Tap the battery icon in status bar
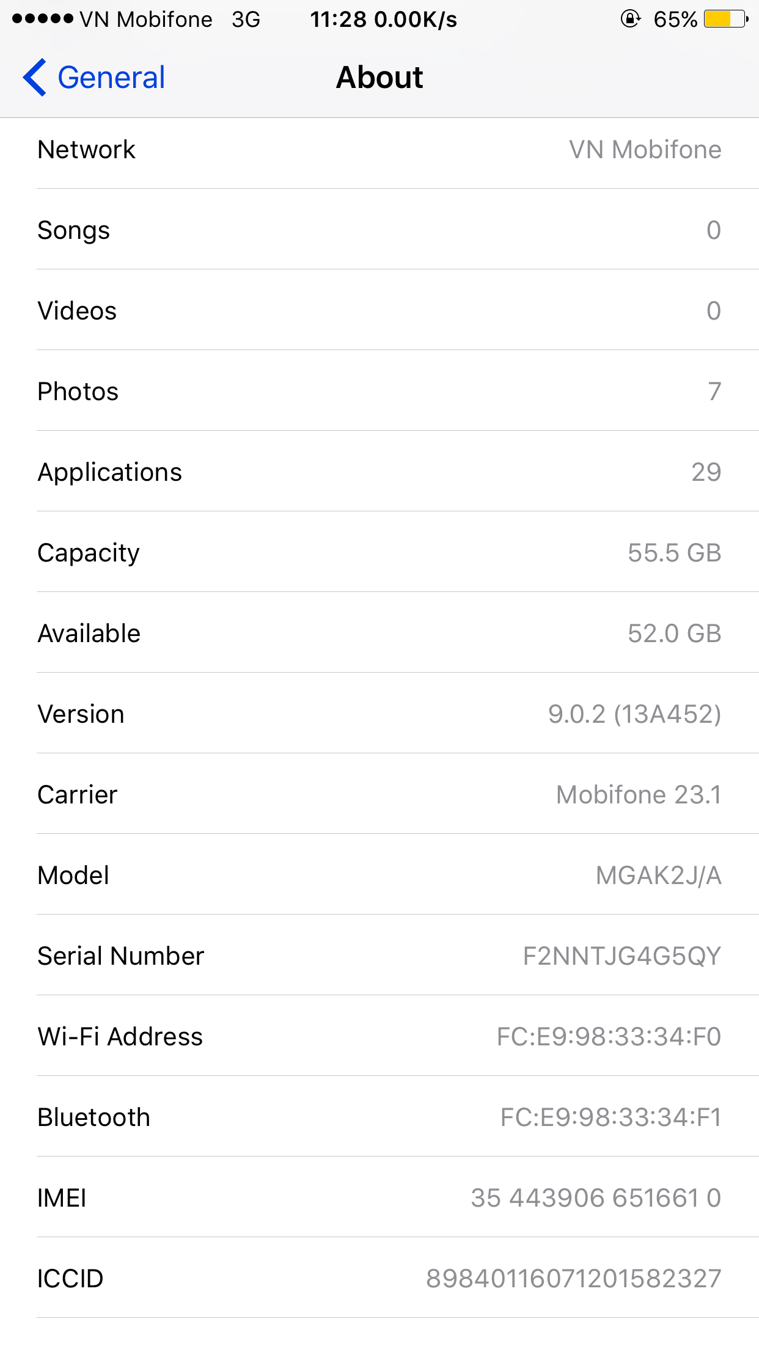The height and width of the screenshot is (1349, 759). [726, 19]
